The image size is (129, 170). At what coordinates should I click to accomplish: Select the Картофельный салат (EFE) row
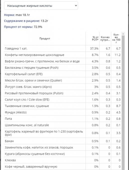(63, 74)
